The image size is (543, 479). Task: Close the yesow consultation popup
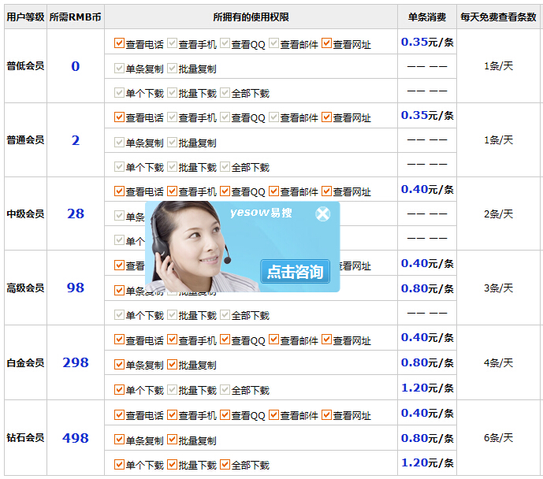click(x=322, y=214)
